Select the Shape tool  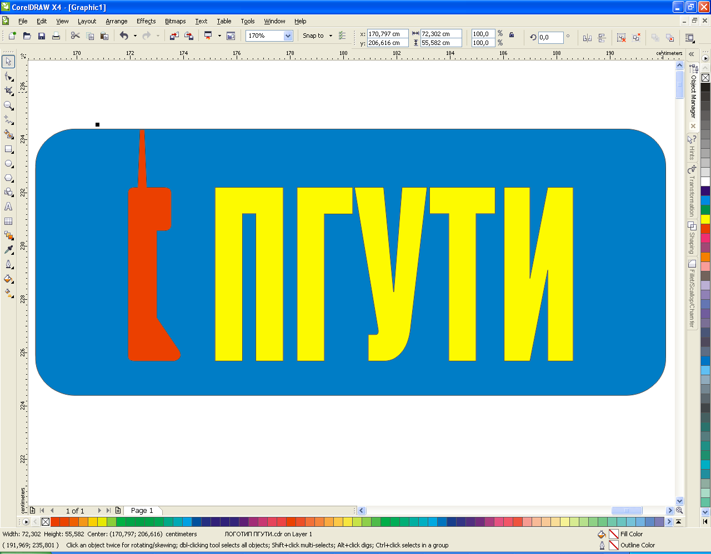click(8, 76)
